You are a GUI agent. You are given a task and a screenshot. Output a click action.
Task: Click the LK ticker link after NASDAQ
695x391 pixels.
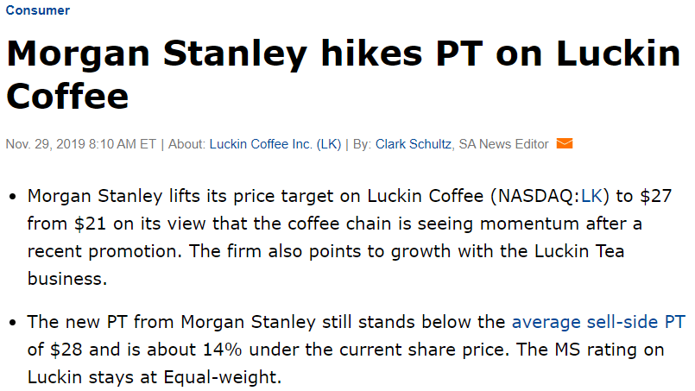pos(591,197)
